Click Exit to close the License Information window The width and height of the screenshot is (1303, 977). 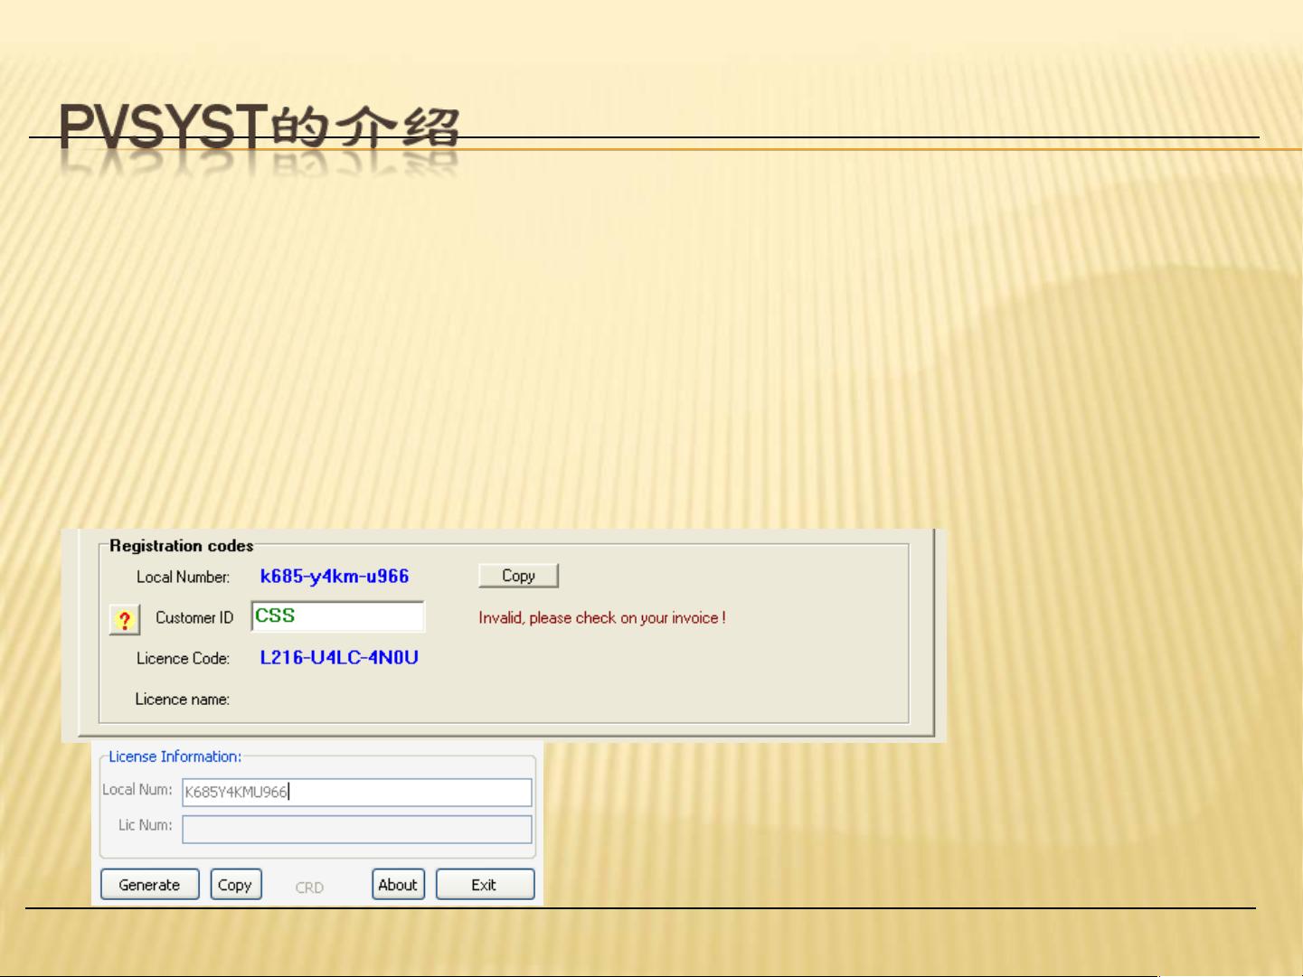[485, 884]
